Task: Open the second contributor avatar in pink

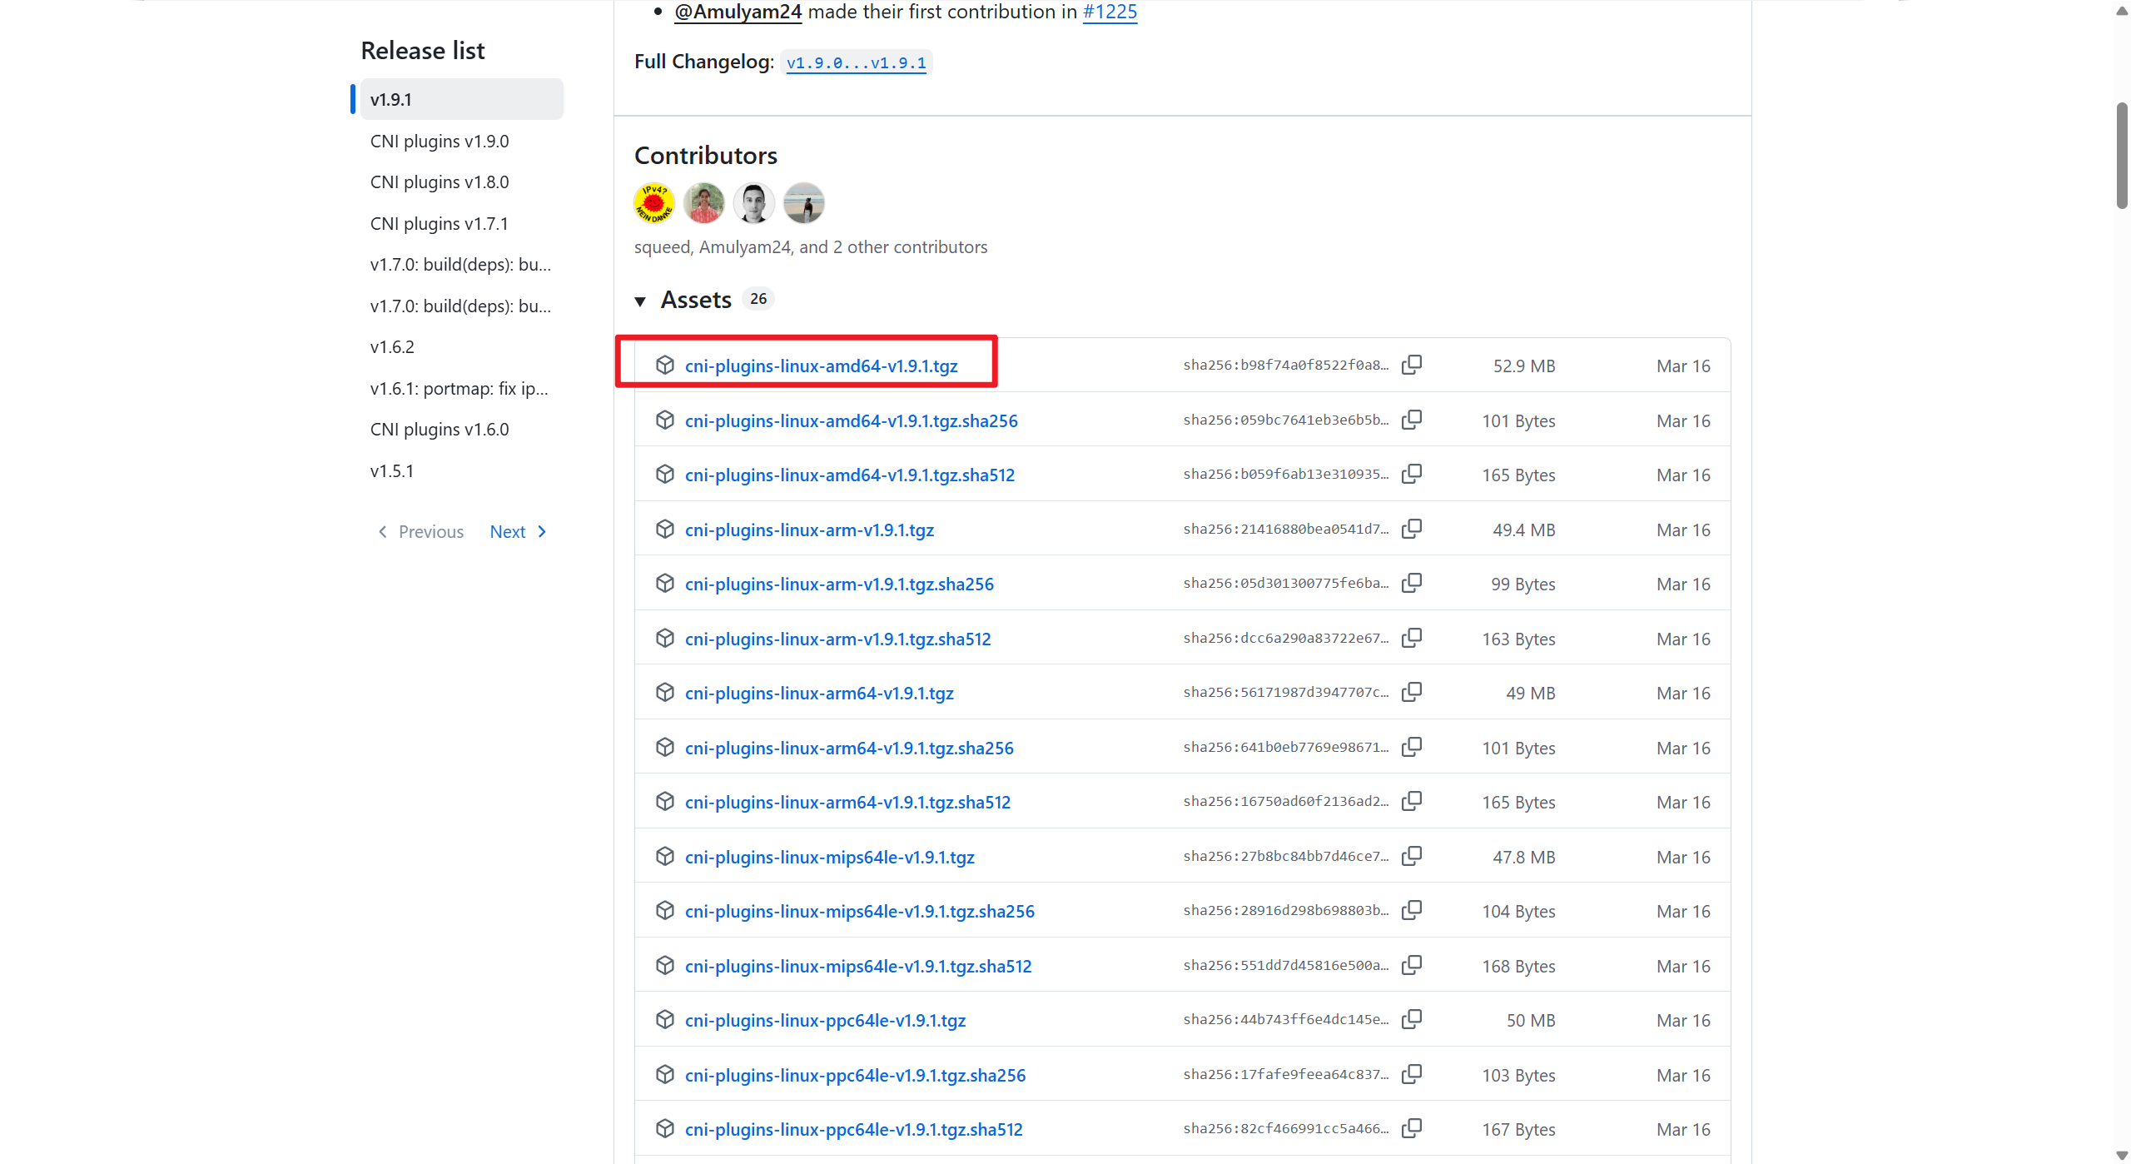Action: (704, 203)
